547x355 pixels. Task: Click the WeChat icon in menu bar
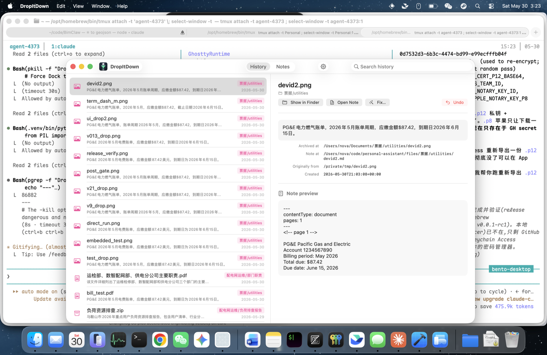(448, 6)
